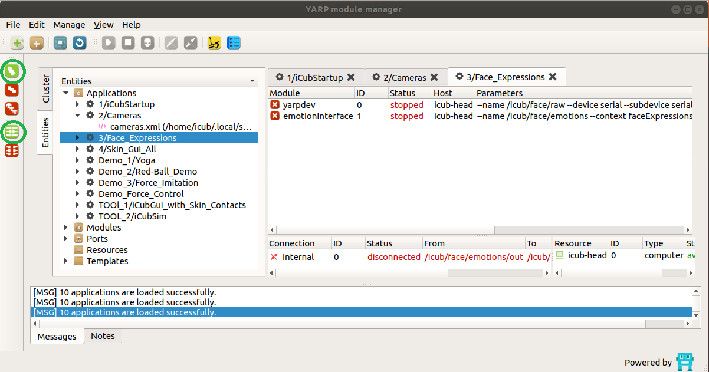The width and height of the screenshot is (709, 372).
Task: Click the blue list icon in toolbar
Action: click(x=234, y=43)
